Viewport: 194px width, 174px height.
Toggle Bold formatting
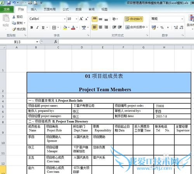coord(31,27)
